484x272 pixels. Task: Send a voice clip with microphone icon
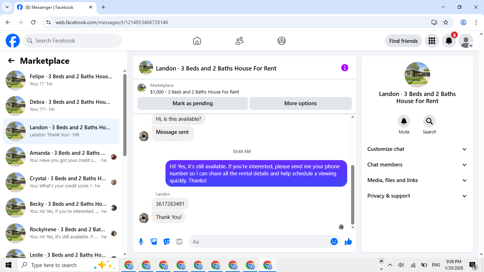pos(141,242)
